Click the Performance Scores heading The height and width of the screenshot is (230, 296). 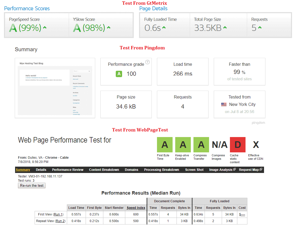coord(27,8)
